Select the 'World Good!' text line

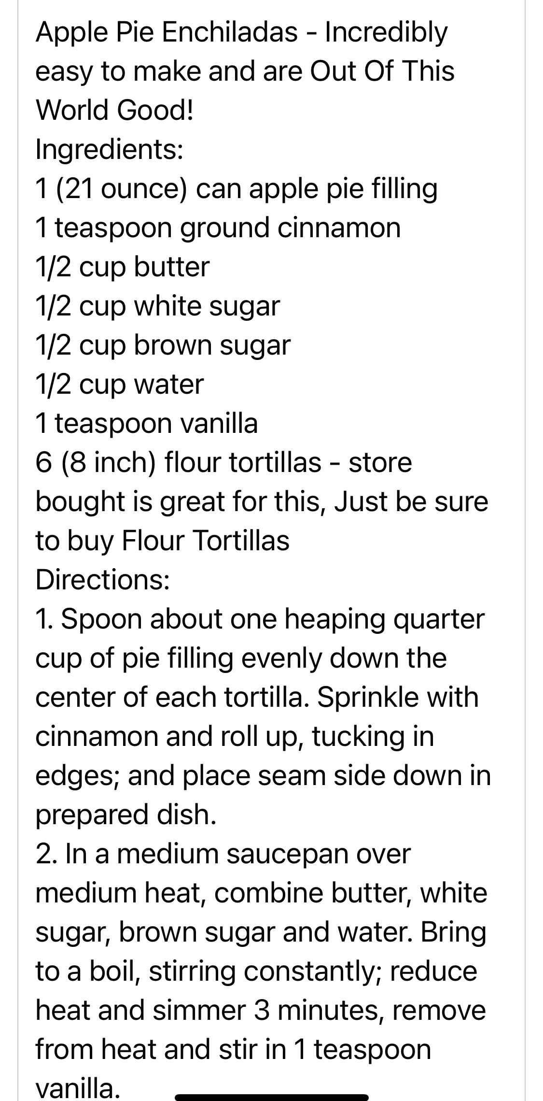pyautogui.click(x=115, y=110)
